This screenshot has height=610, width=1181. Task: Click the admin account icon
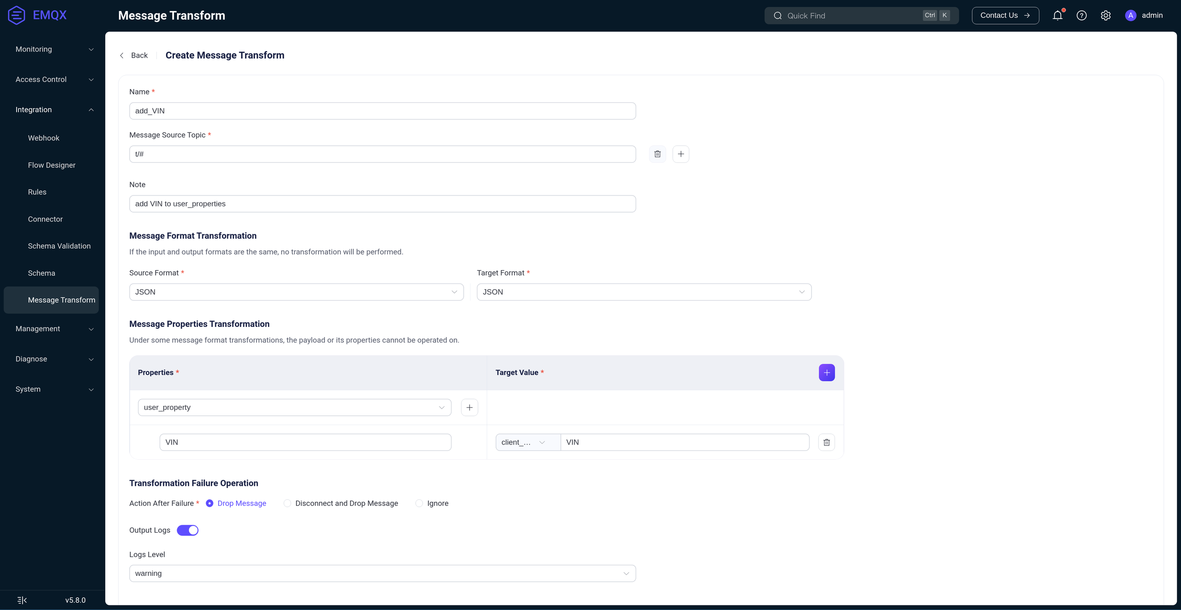click(1130, 16)
